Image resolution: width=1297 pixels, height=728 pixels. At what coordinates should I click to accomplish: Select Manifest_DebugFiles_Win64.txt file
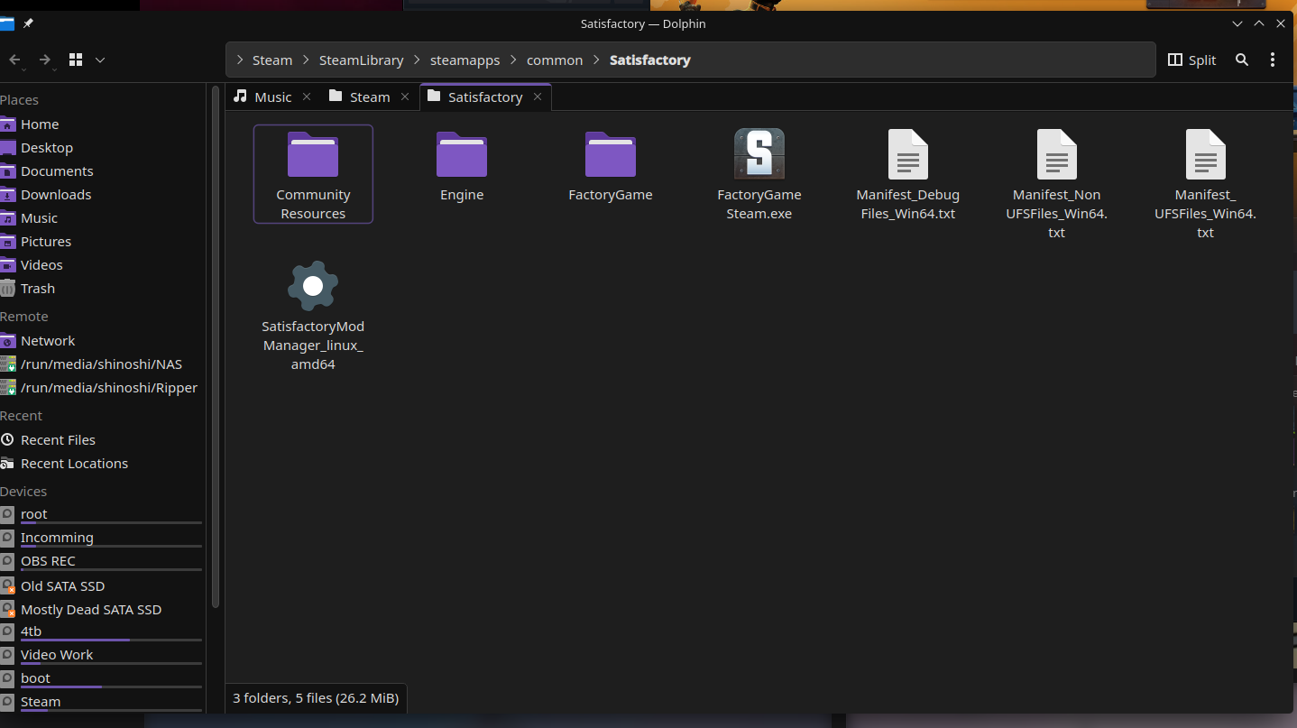pyautogui.click(x=908, y=174)
